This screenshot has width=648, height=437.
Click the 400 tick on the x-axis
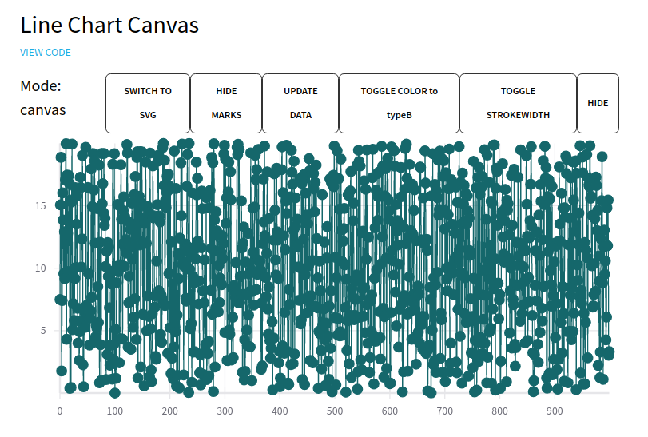click(x=280, y=411)
